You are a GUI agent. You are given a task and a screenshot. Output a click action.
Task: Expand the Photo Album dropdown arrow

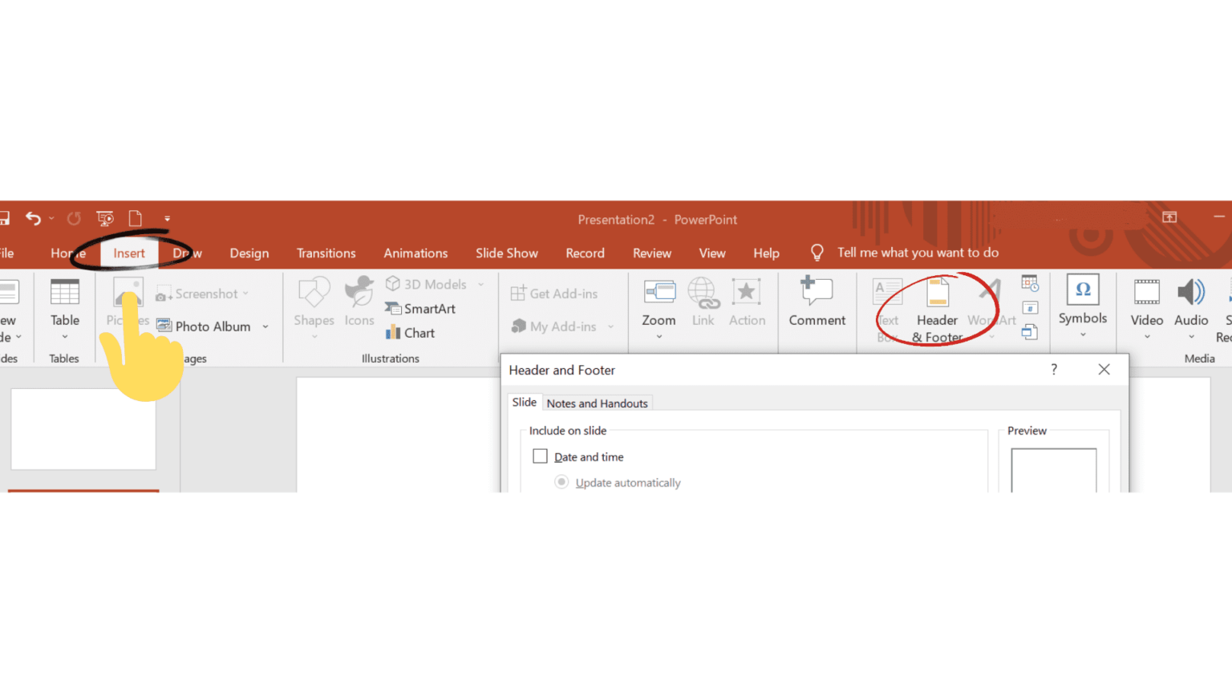pyautogui.click(x=265, y=327)
